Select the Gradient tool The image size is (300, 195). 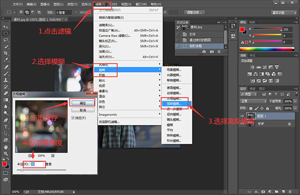[5, 100]
